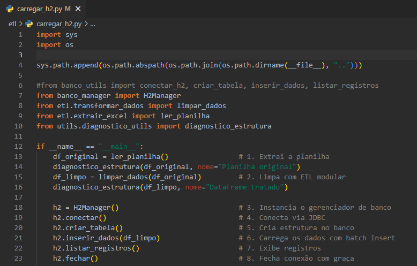Click 'df_limpo' variable on line 15
Viewport: 417px width, 266px height.
pyautogui.click(x=70, y=177)
